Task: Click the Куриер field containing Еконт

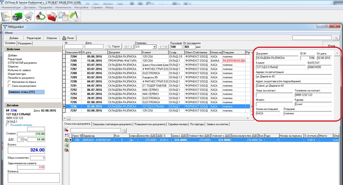Action: [x=313, y=104]
